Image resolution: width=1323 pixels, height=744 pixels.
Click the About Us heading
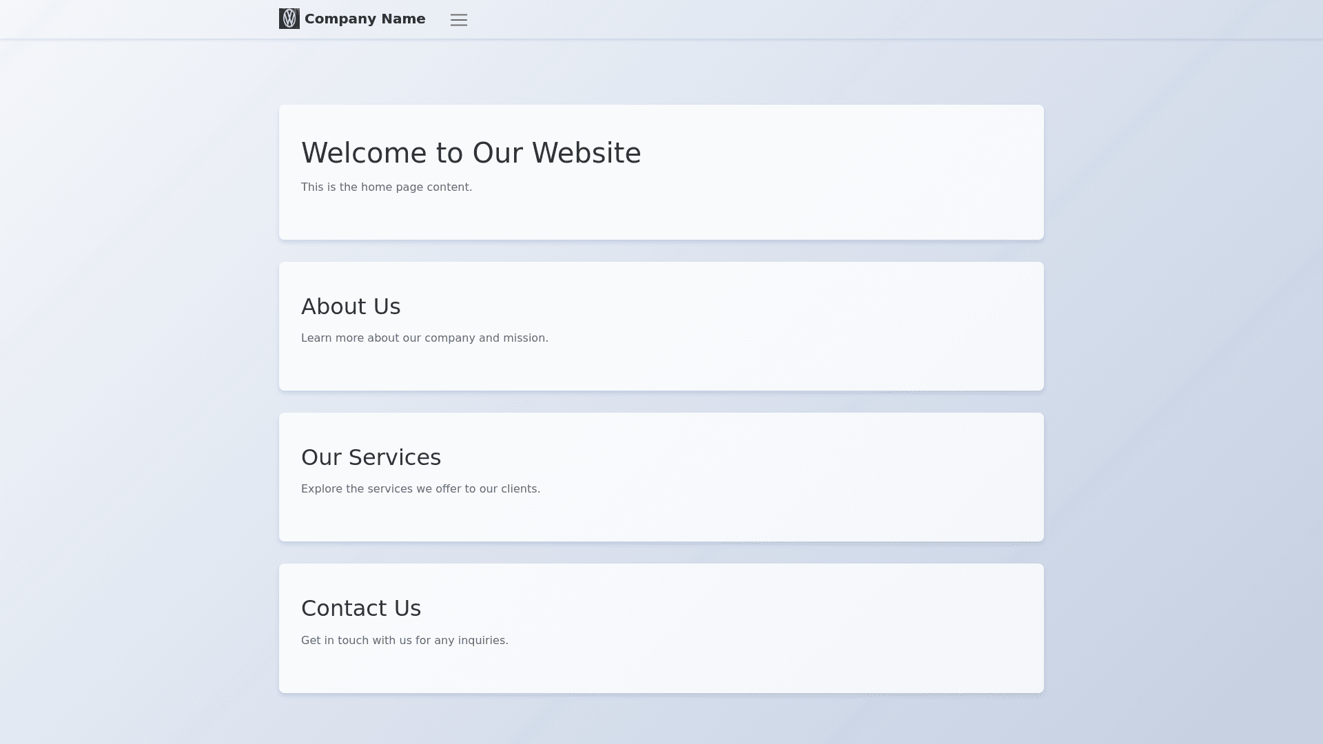point(350,307)
